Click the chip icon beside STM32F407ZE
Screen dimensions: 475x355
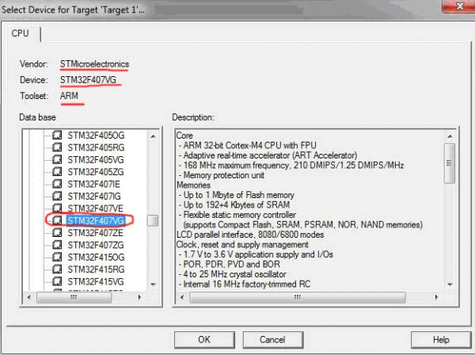click(57, 232)
